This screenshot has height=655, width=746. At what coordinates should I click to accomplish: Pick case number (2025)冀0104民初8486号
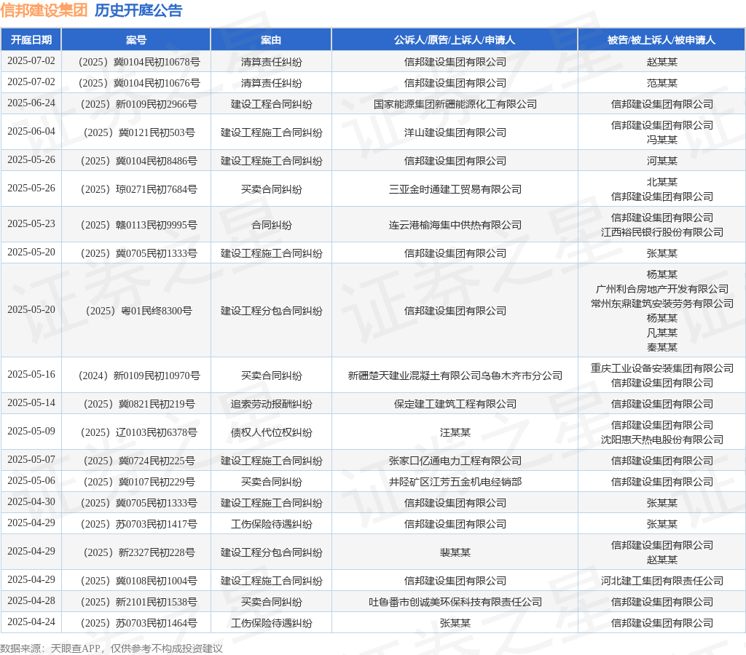click(x=139, y=161)
